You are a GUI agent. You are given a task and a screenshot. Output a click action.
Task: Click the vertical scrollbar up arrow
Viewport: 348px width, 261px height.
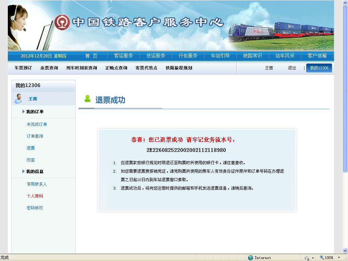coord(345,3)
